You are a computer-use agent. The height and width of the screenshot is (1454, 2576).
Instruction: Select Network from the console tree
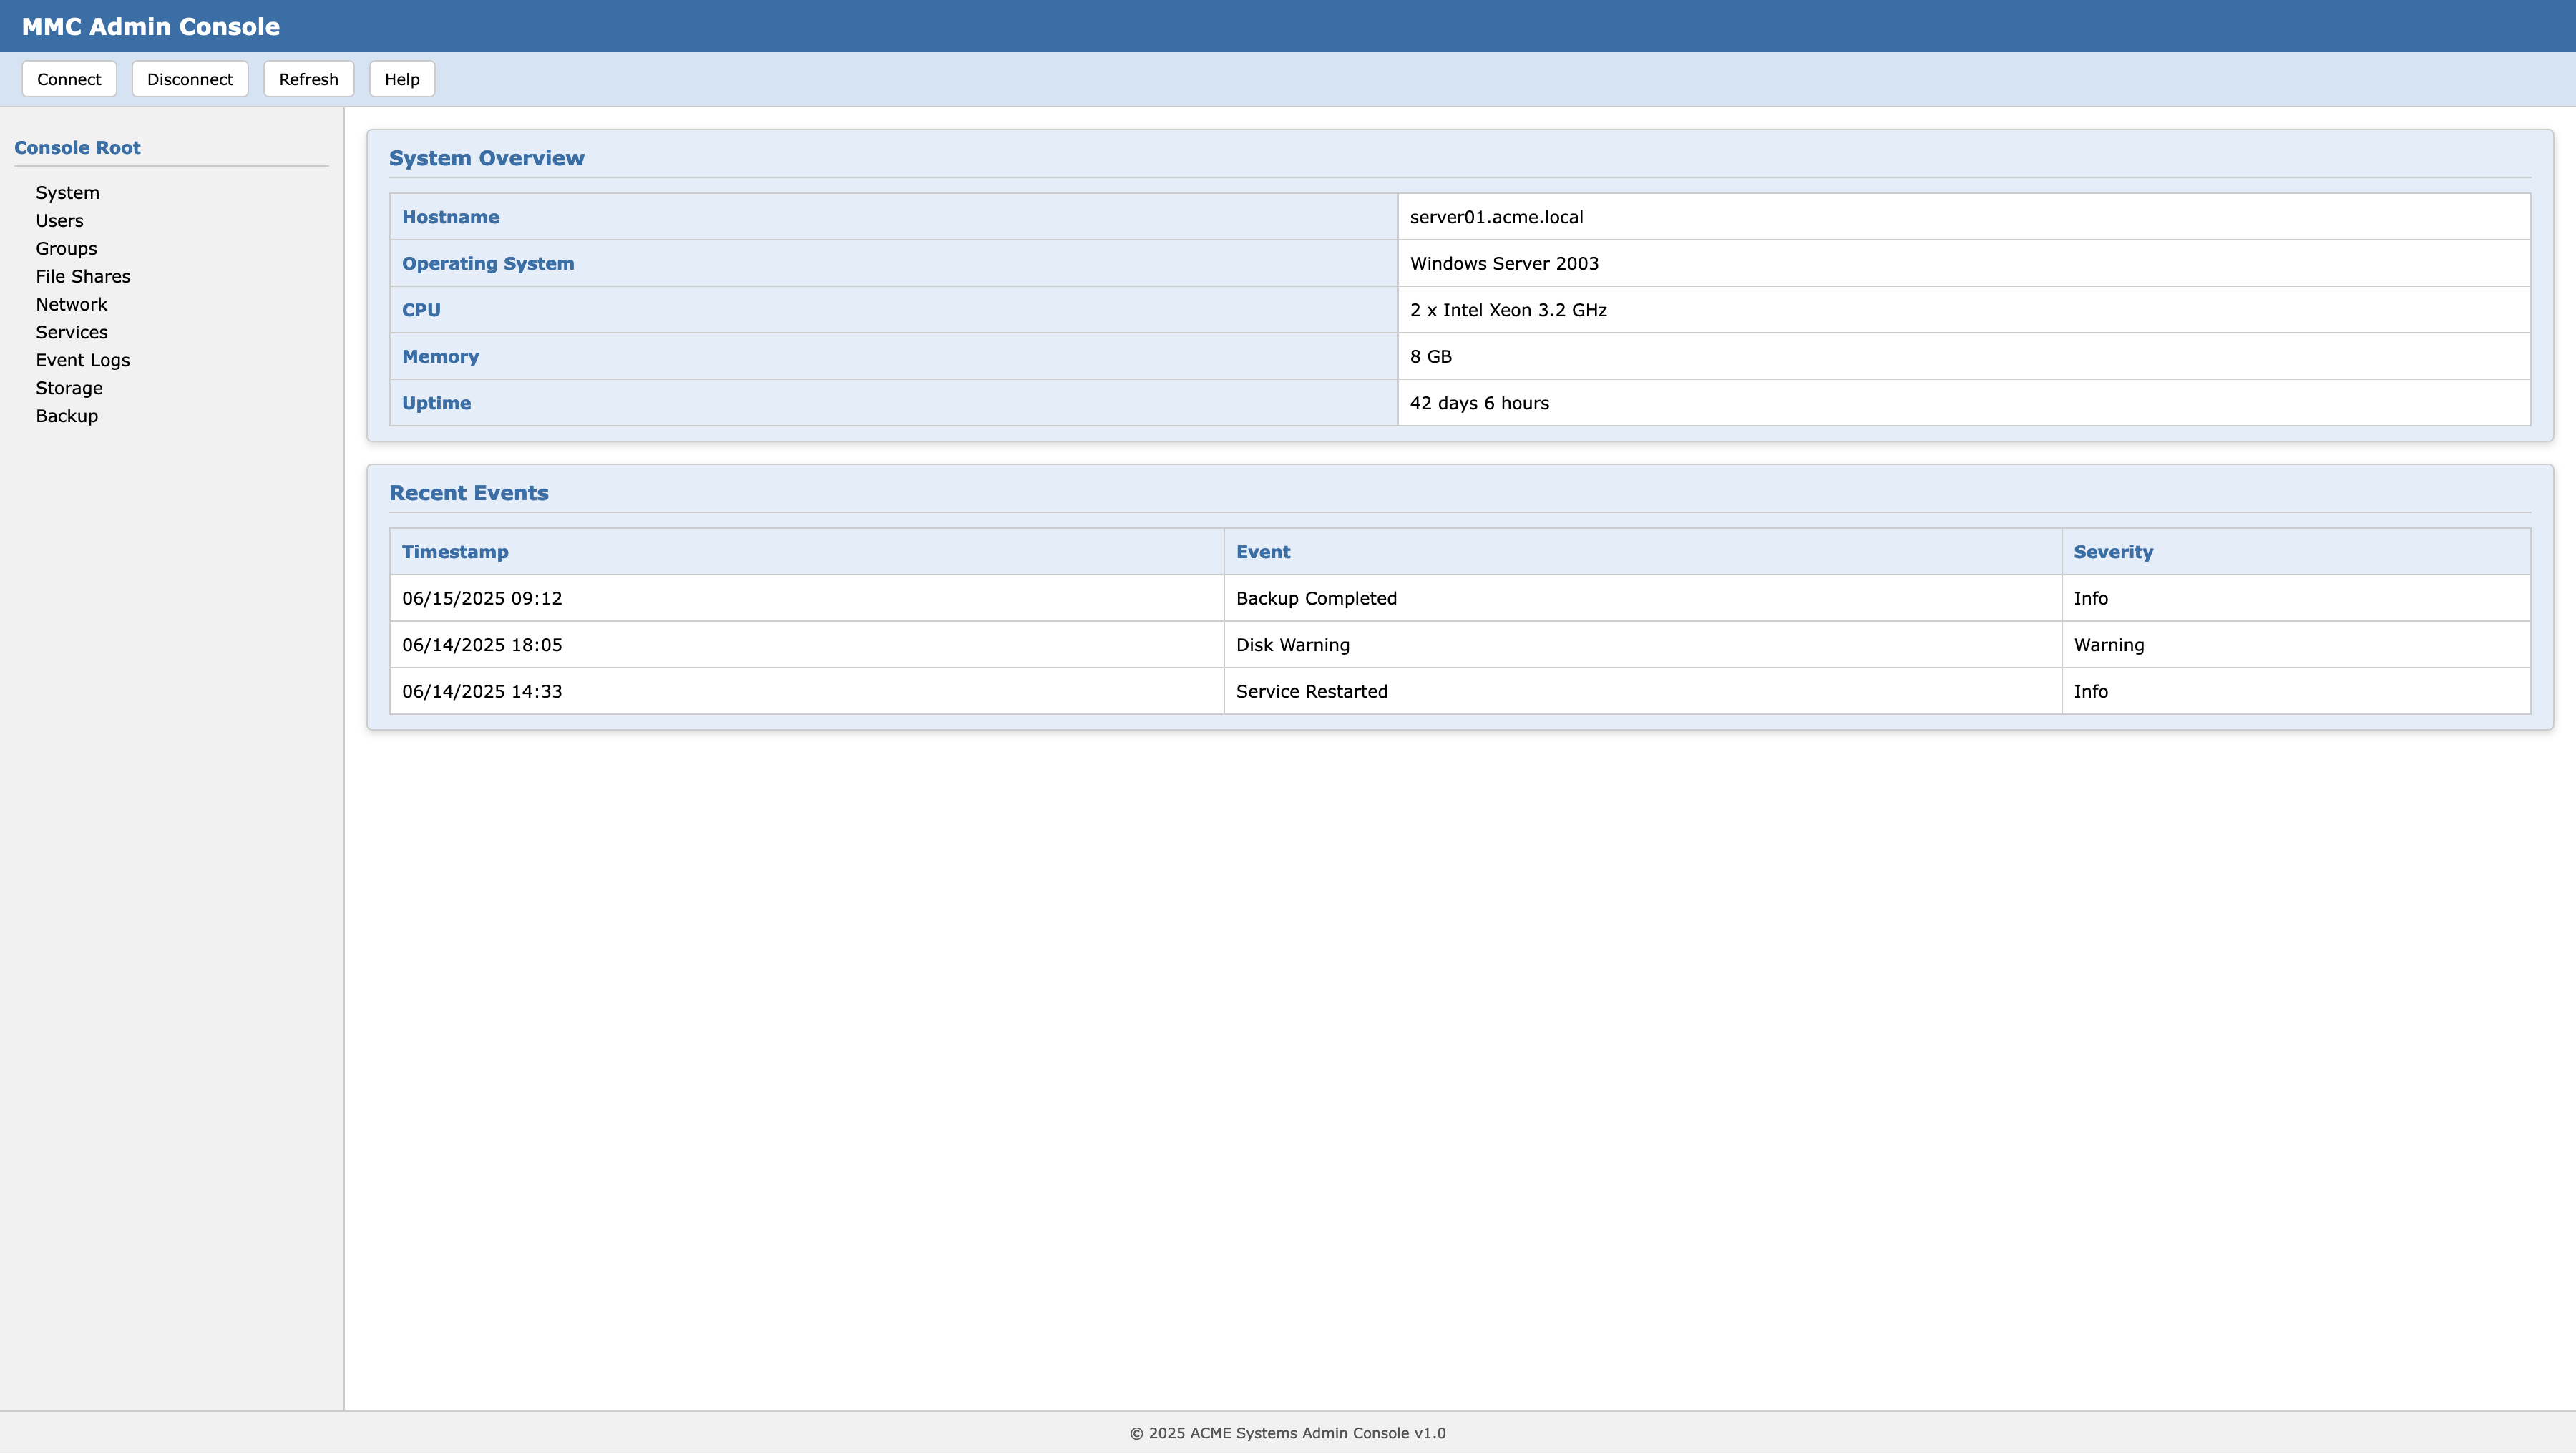(71, 304)
